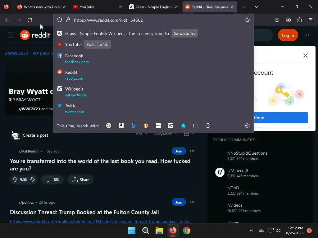Expand the Everywhere location dropdown

tap(166, 134)
